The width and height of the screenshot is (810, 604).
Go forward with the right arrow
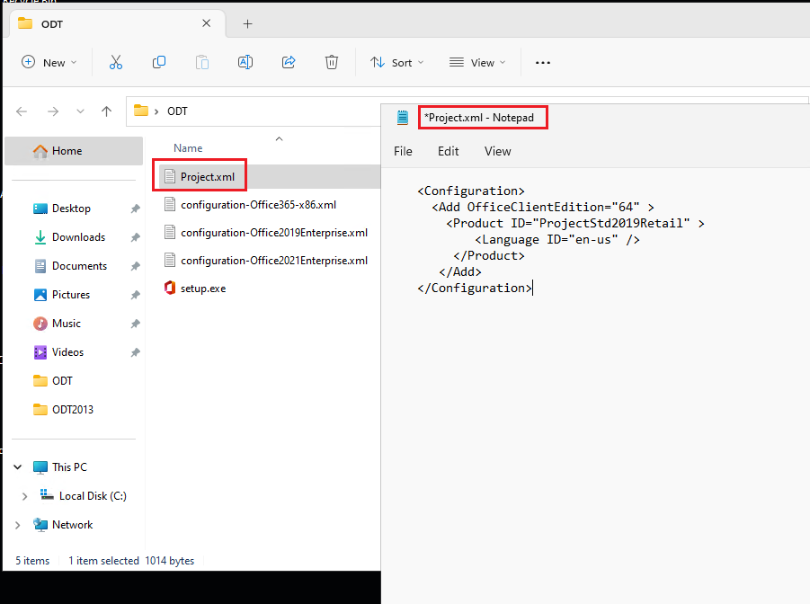(x=53, y=111)
